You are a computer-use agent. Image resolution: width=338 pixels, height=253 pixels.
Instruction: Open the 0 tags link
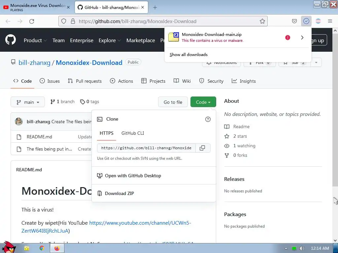[89, 102]
